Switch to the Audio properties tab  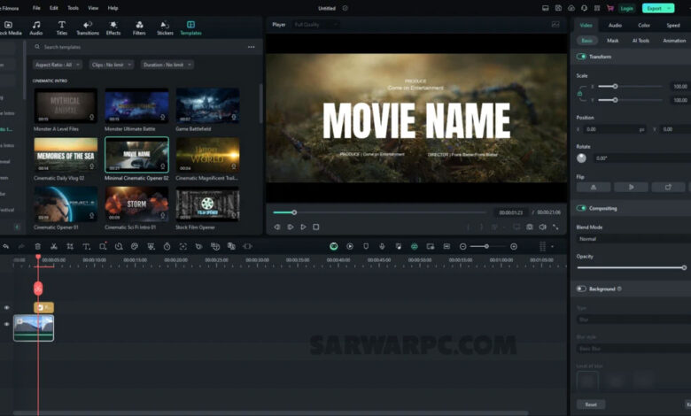pos(615,25)
